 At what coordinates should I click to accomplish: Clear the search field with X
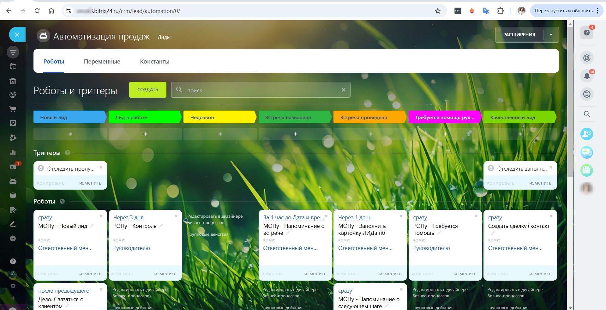click(344, 90)
